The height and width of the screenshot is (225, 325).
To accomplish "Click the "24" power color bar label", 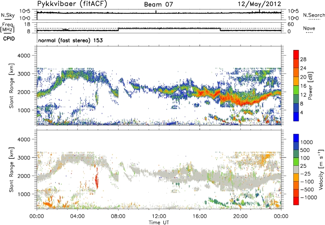I will (303, 68).
